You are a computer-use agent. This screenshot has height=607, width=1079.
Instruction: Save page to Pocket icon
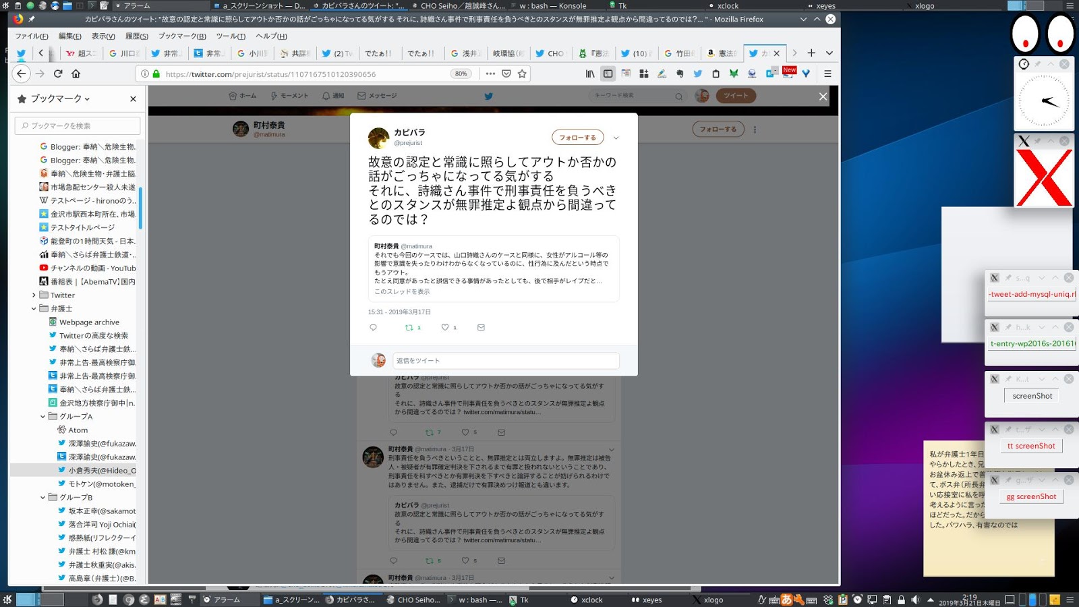click(x=506, y=74)
